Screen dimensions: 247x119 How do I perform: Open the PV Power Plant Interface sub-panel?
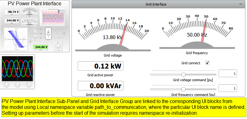pyautogui.click(x=35, y=26)
